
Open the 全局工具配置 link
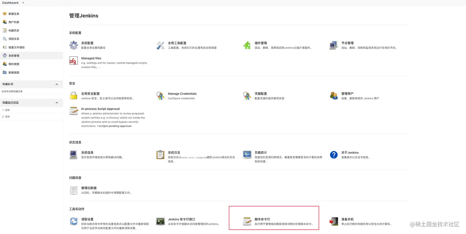click(177, 43)
